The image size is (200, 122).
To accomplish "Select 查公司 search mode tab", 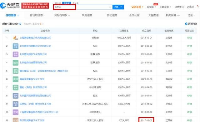I will 58,3.
